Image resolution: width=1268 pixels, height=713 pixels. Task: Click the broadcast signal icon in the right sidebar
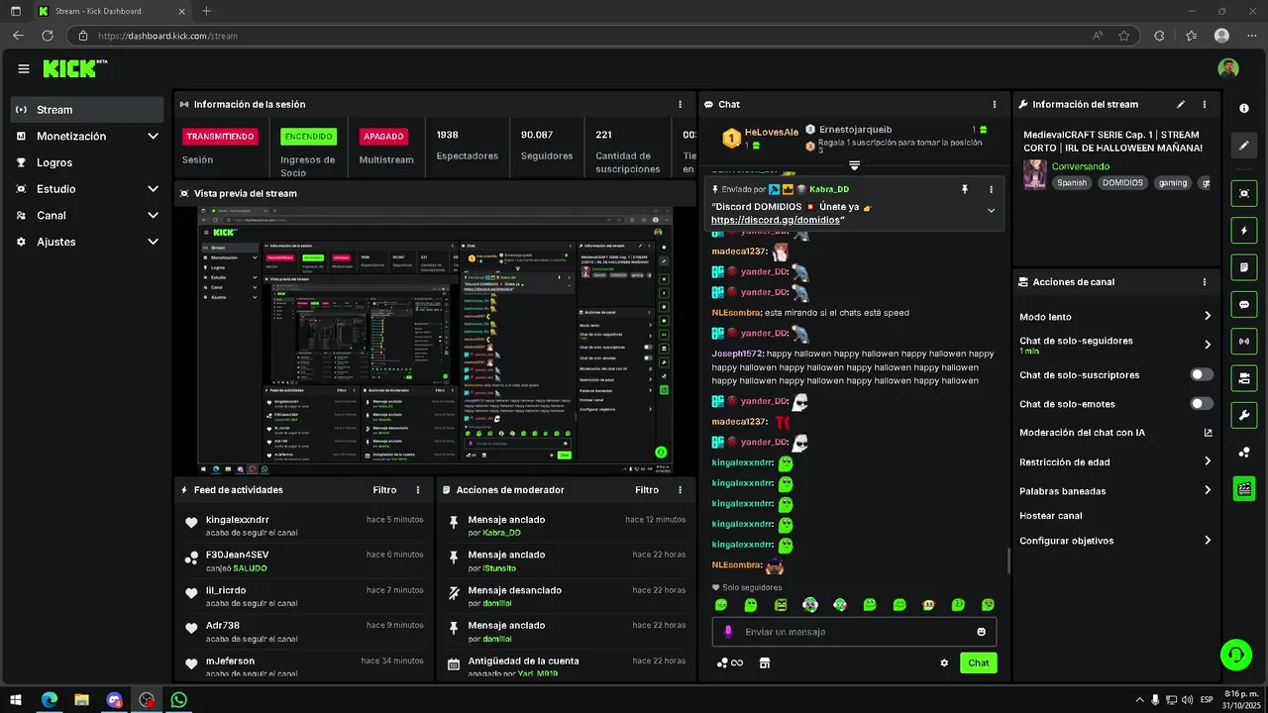tap(1244, 342)
